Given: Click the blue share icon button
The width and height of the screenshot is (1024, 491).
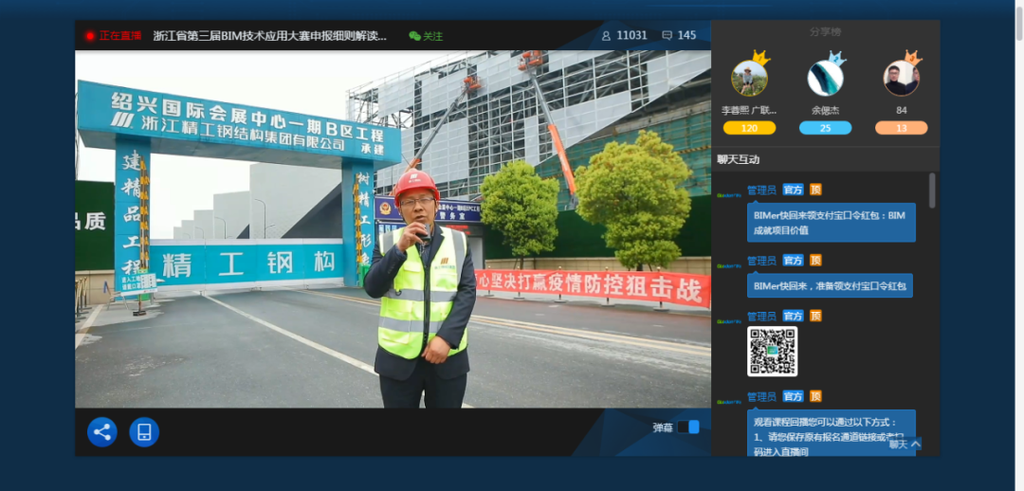Looking at the screenshot, I should point(101,432).
